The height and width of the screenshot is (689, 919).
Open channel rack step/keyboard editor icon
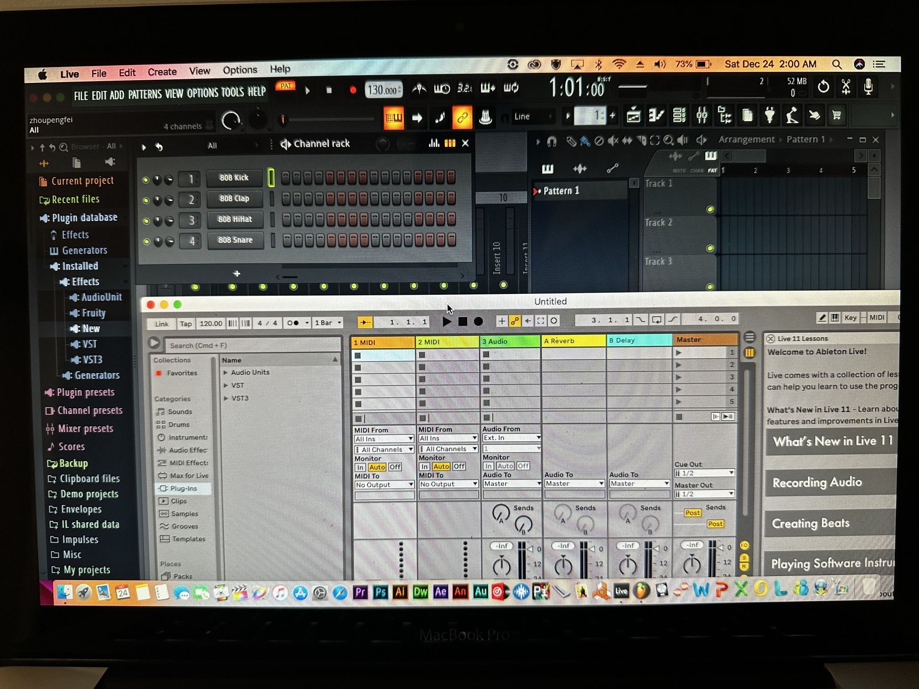tap(450, 143)
